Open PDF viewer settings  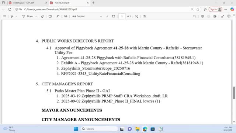[x=229, y=16]
